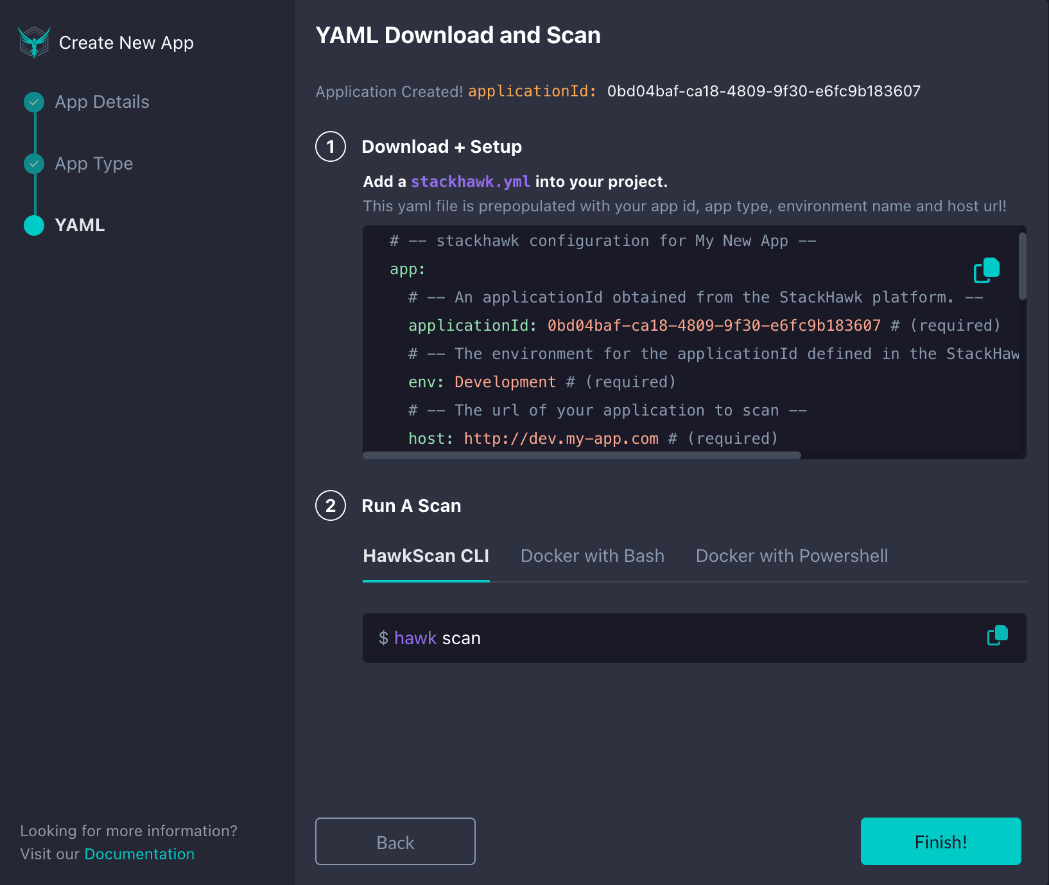Copy the hawk scan command
The image size is (1049, 885).
(x=998, y=636)
